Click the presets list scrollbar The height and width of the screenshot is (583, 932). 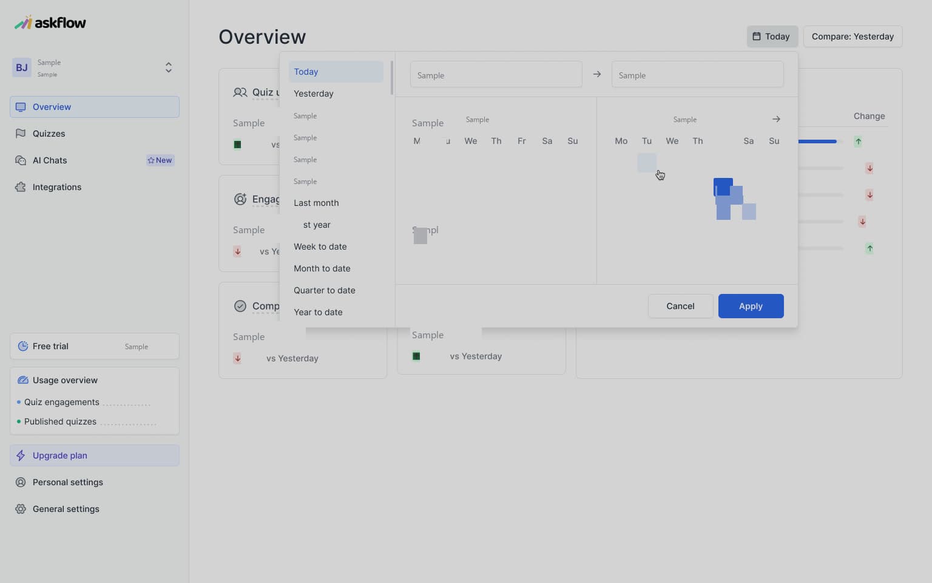pos(392,78)
